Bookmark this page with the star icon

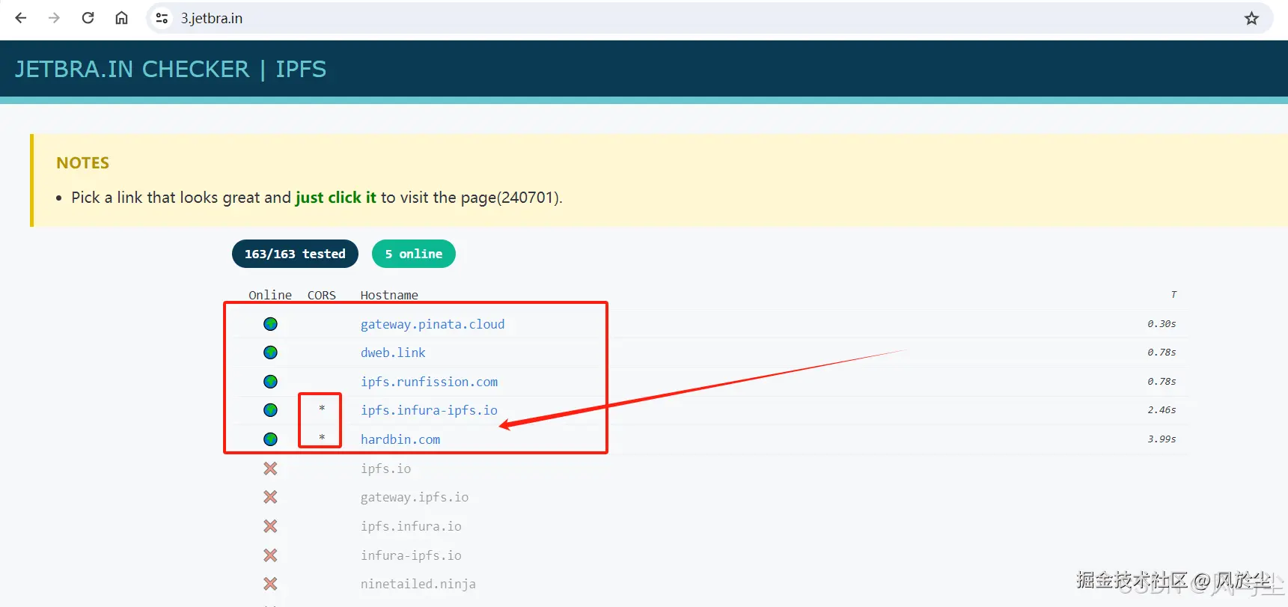click(x=1251, y=18)
